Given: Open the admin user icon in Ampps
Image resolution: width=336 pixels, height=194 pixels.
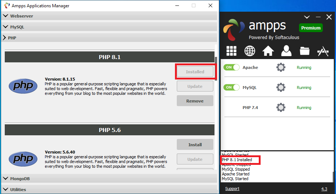Looking at the screenshot, I should [x=286, y=51].
